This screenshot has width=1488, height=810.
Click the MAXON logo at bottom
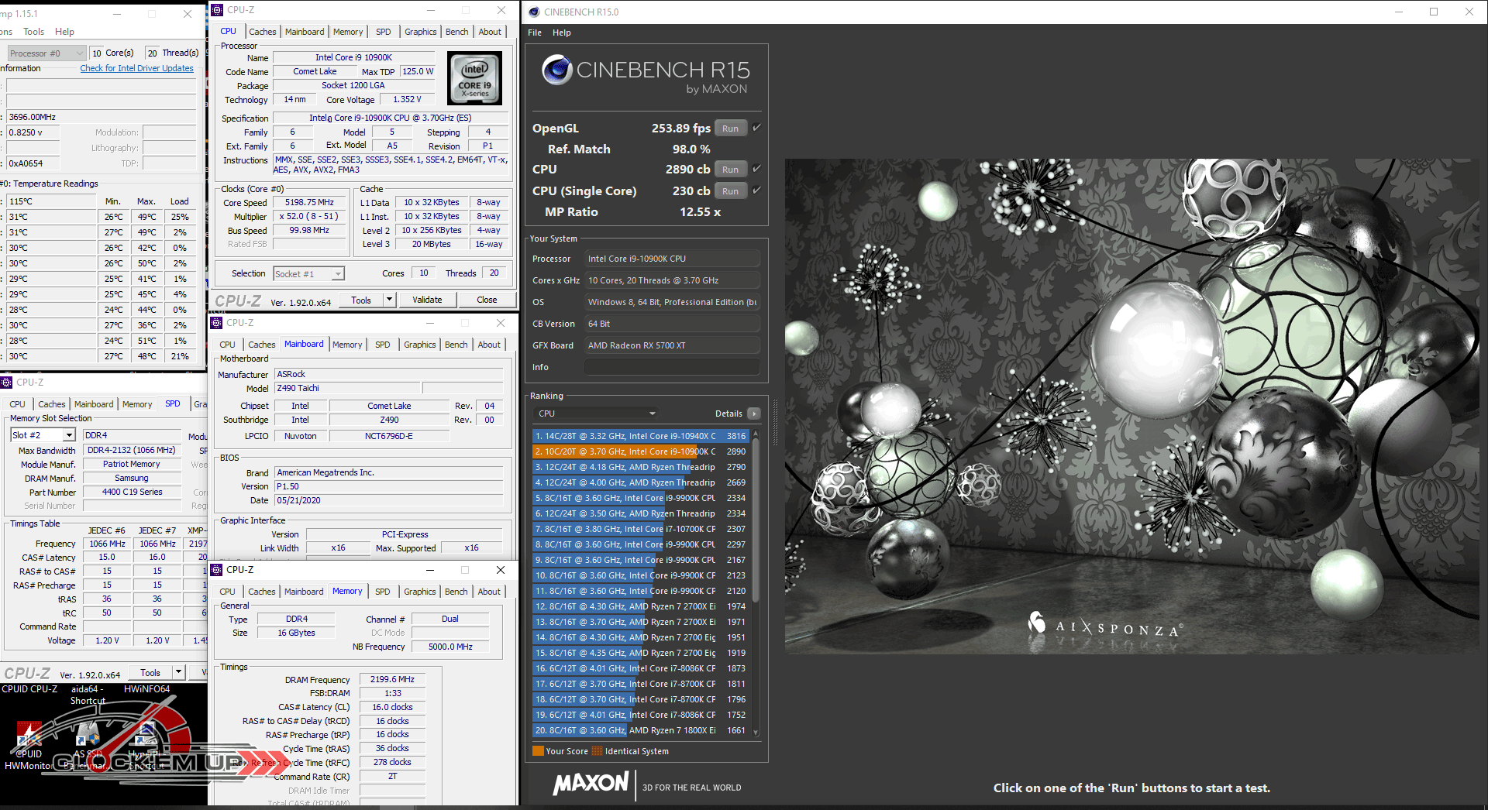[x=591, y=784]
